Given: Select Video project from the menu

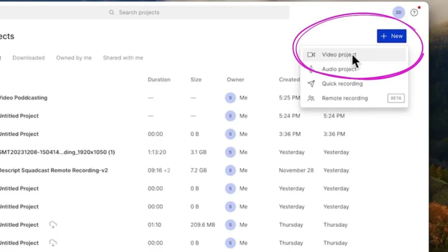Looking at the screenshot, I should pyautogui.click(x=354, y=55).
